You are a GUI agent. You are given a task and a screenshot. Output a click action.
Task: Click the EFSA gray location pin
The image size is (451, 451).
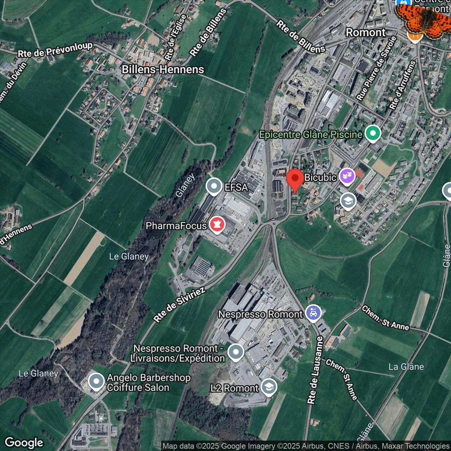pyautogui.click(x=214, y=186)
